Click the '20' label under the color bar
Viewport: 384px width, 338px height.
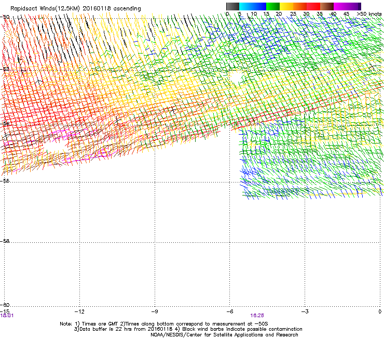click(279, 14)
